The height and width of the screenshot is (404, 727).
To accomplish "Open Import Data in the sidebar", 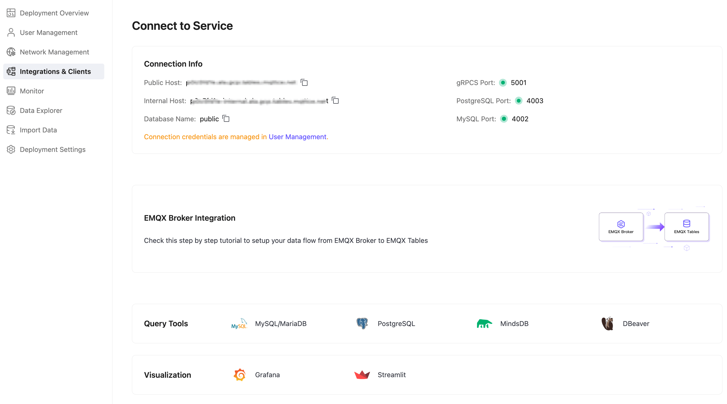I will (54, 130).
